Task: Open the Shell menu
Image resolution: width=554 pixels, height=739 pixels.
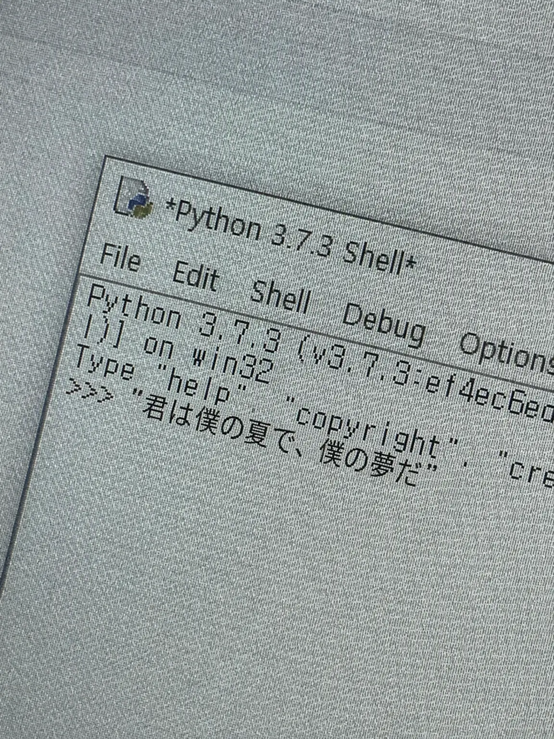Action: (280, 296)
